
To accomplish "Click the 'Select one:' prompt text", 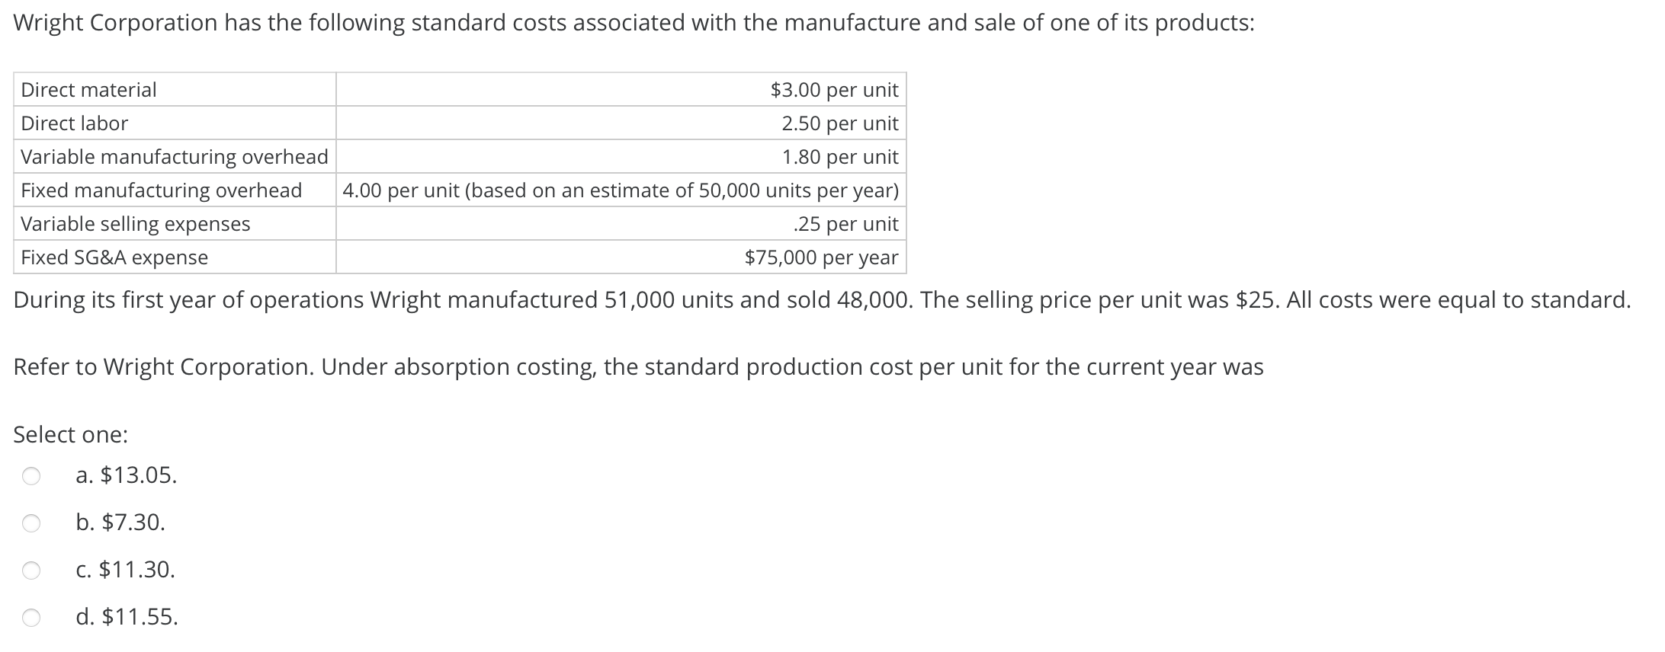I will pos(71,435).
